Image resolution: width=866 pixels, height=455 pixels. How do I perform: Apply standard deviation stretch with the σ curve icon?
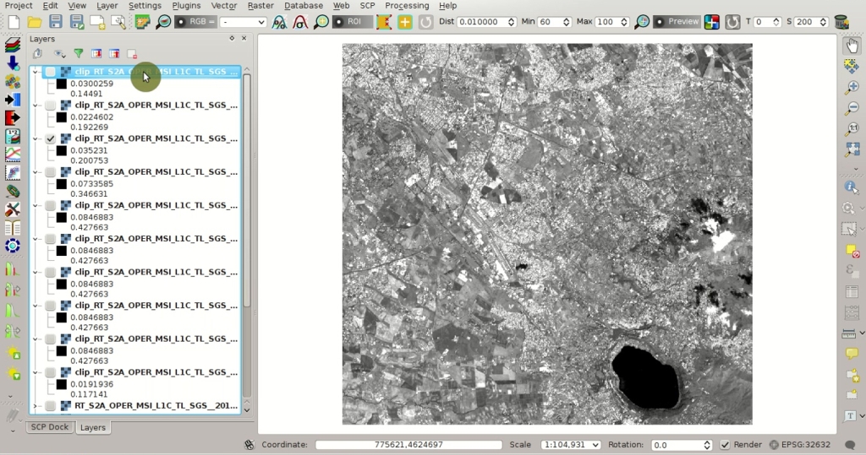(x=300, y=22)
